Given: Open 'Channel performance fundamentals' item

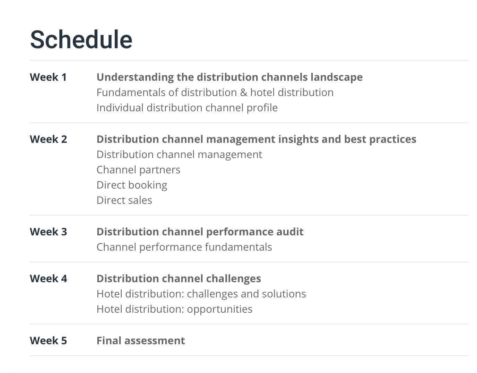Looking at the screenshot, I should 184,247.
